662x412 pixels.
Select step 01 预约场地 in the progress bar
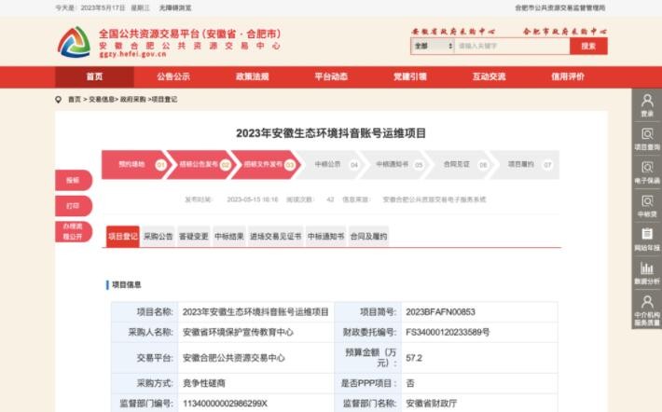[136, 165]
